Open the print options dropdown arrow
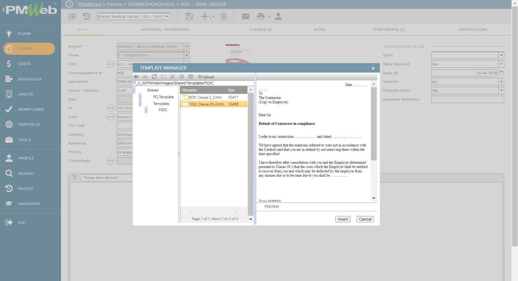This screenshot has height=281, width=518. point(269,16)
